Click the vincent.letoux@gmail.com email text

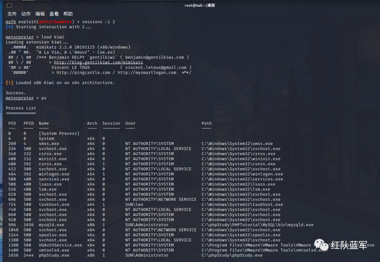tap(156, 67)
